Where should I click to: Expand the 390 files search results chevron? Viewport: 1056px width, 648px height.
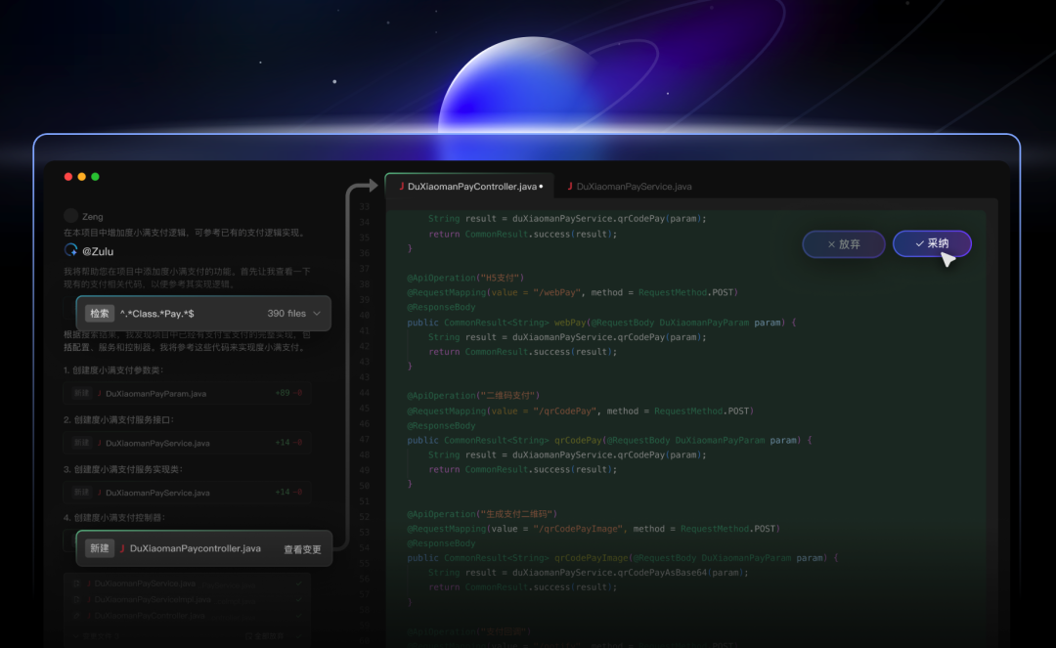317,314
